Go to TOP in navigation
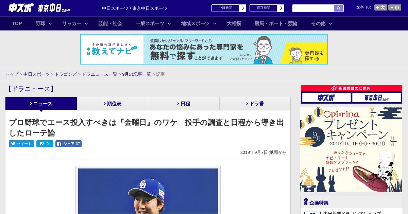408x214 pixels. tap(17, 23)
